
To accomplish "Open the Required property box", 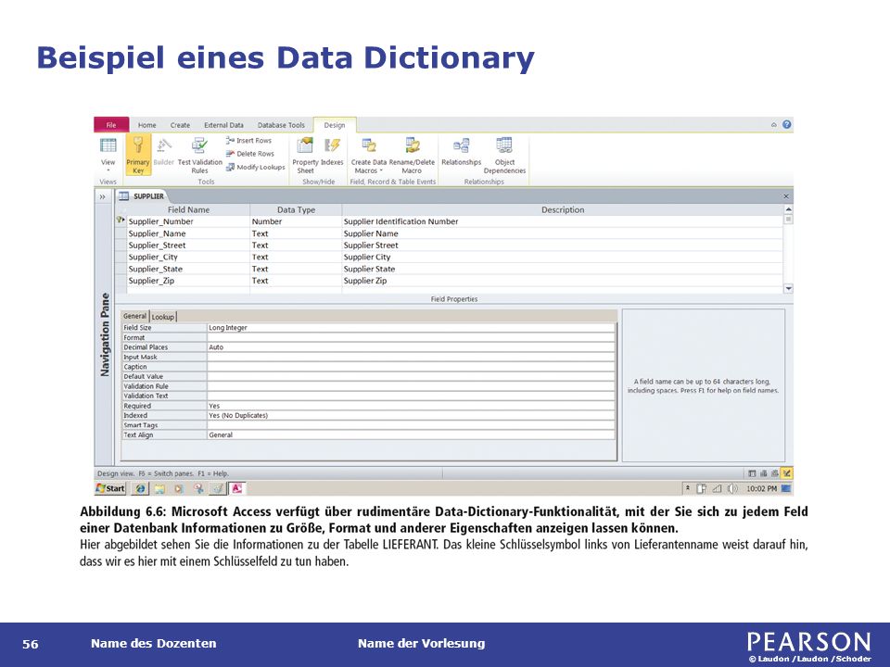I will click(411, 406).
